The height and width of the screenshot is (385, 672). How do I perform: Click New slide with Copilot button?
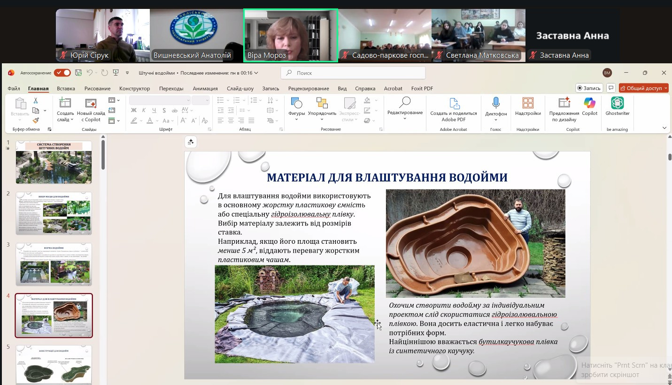91,107
